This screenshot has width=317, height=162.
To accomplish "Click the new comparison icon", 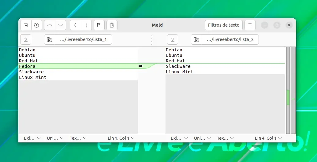I will tap(26, 25).
